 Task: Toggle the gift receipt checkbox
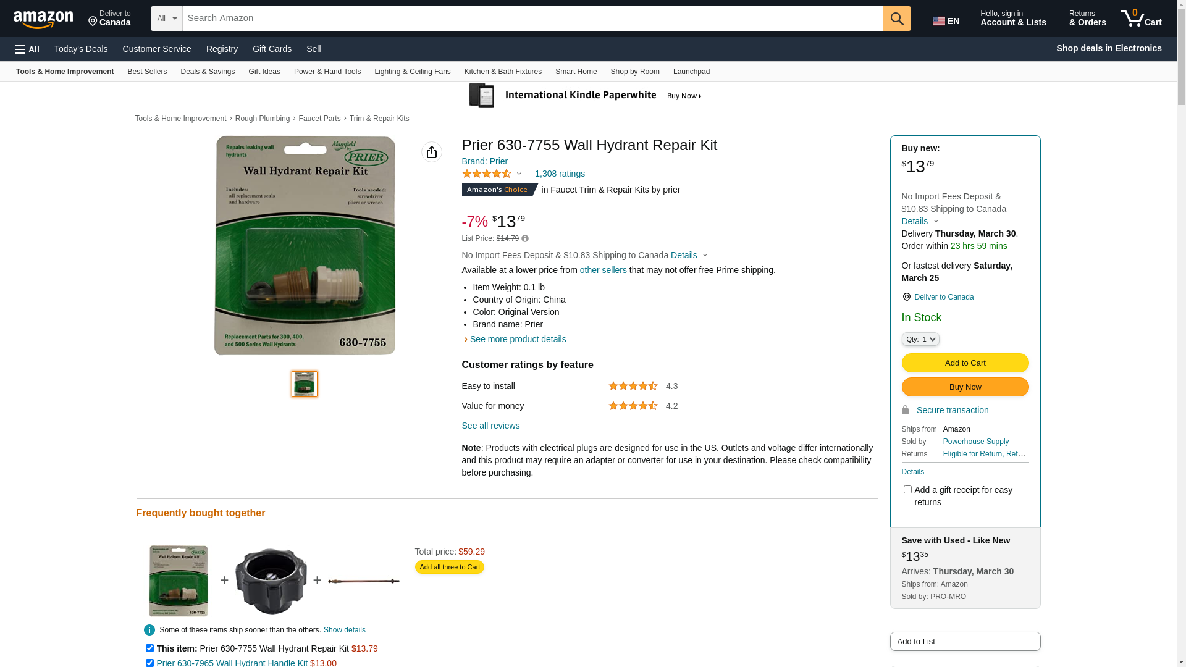907,490
